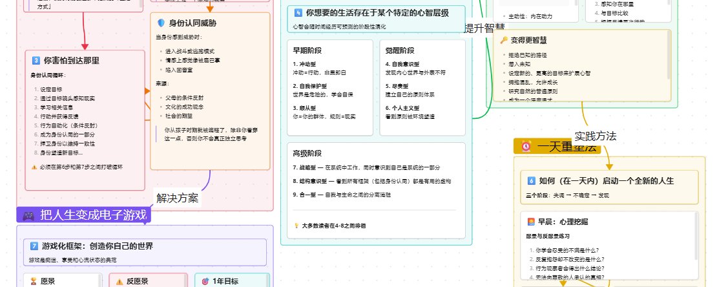Click list item 通过目标镜头感知现实

68,98
